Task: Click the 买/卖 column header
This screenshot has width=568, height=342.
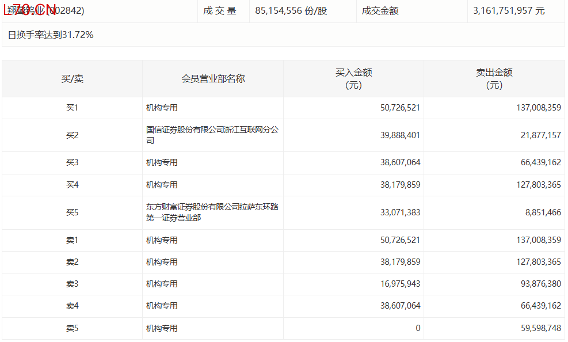Action: click(72, 79)
